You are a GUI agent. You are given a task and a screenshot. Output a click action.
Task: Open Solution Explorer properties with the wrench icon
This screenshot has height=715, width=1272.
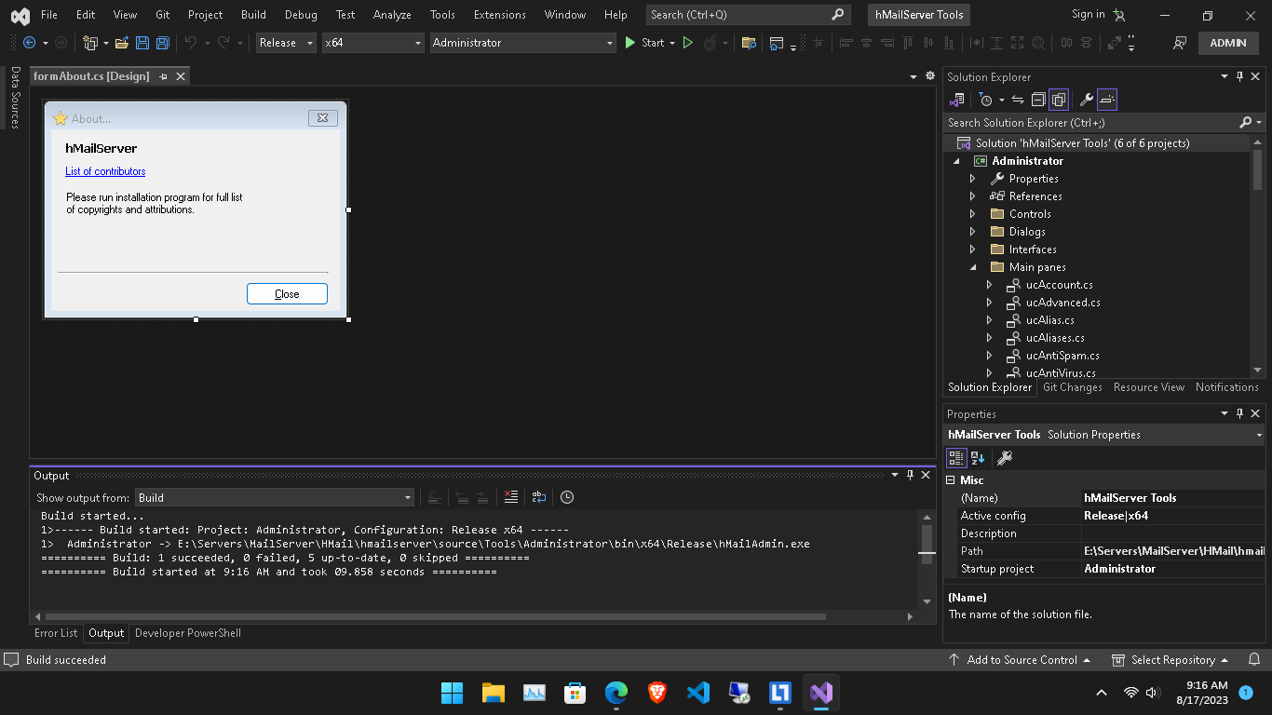[1087, 100]
